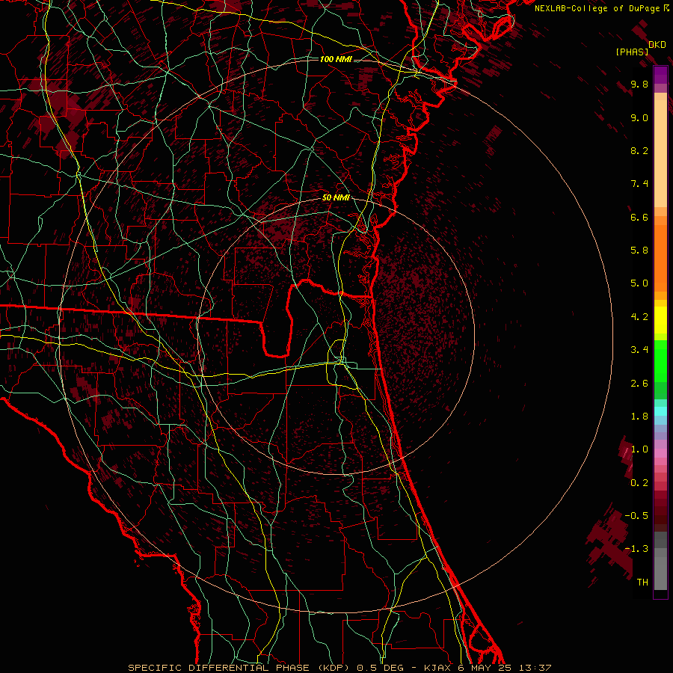
Task: Click the 6.6 value on the color scale
Action: (639, 217)
